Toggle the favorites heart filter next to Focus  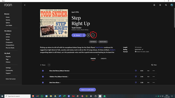[49, 65]
